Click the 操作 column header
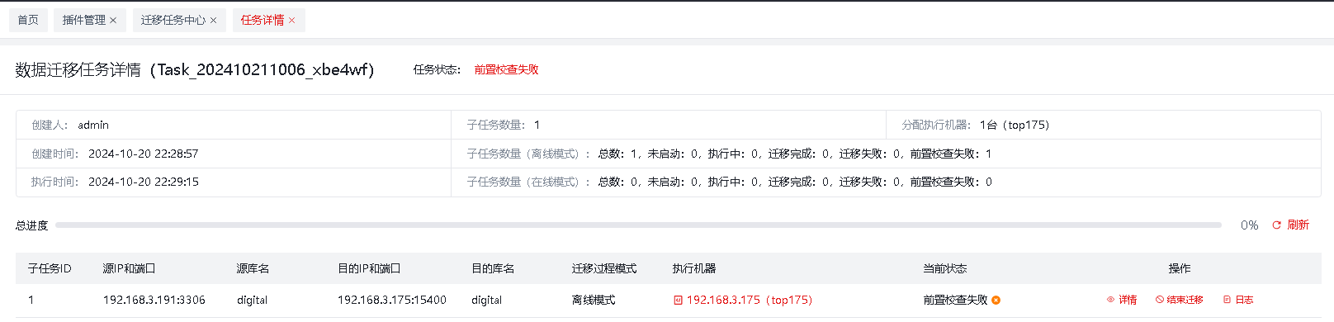The width and height of the screenshot is (1334, 322). [x=1180, y=268]
